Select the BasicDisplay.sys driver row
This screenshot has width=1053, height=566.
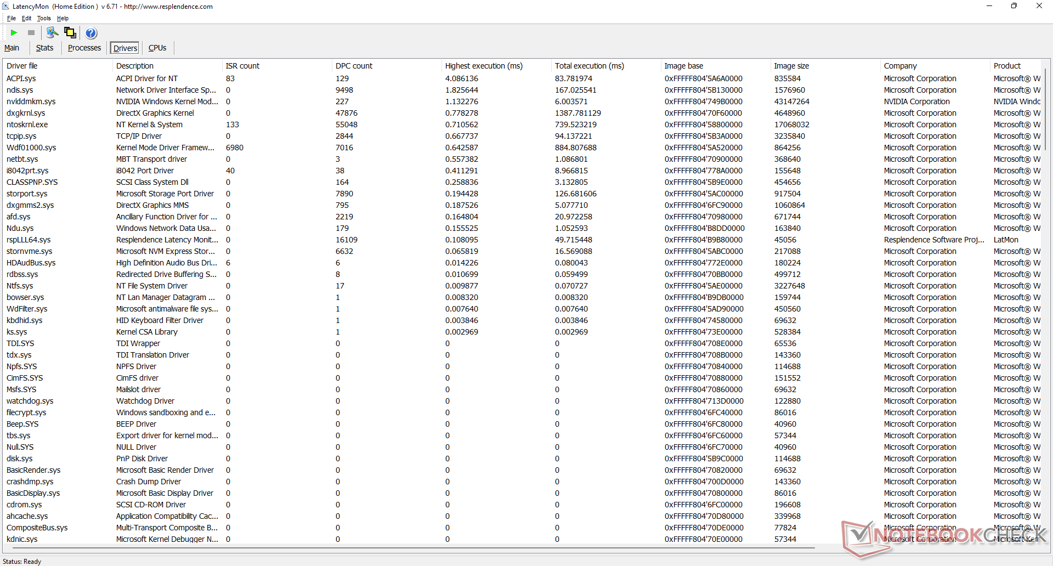pyautogui.click(x=522, y=493)
